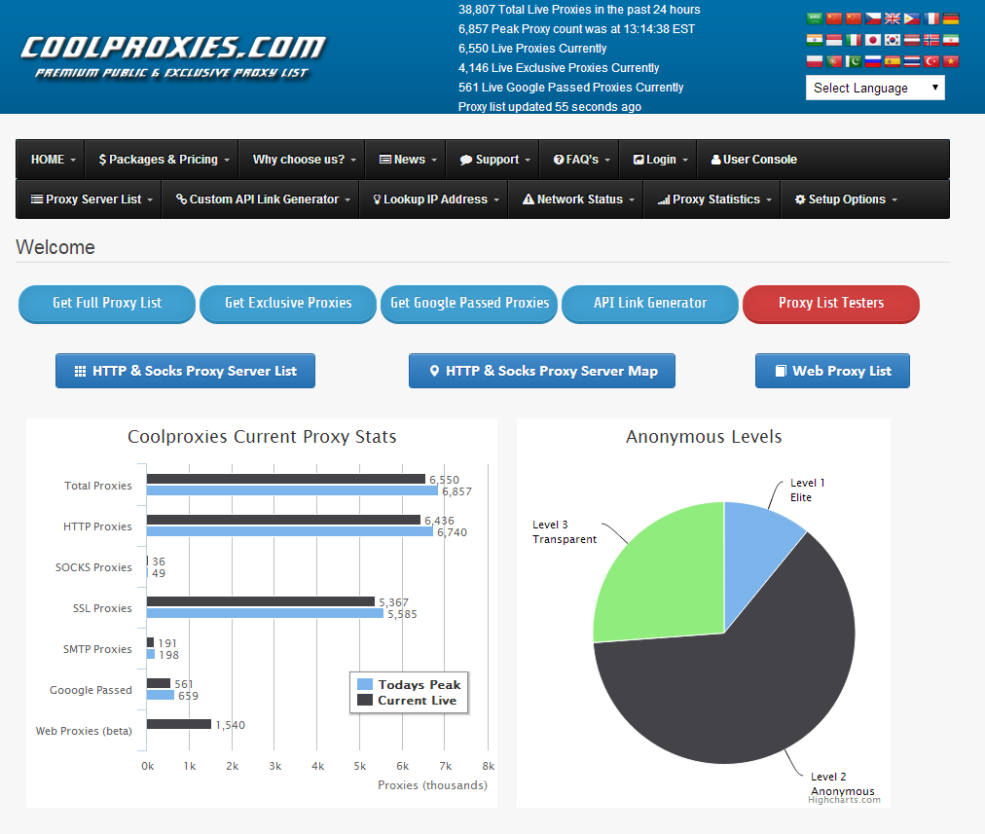This screenshot has width=985, height=834.
Task: Click the bar chart icon beside Proxy Statistics
Action: click(x=664, y=199)
